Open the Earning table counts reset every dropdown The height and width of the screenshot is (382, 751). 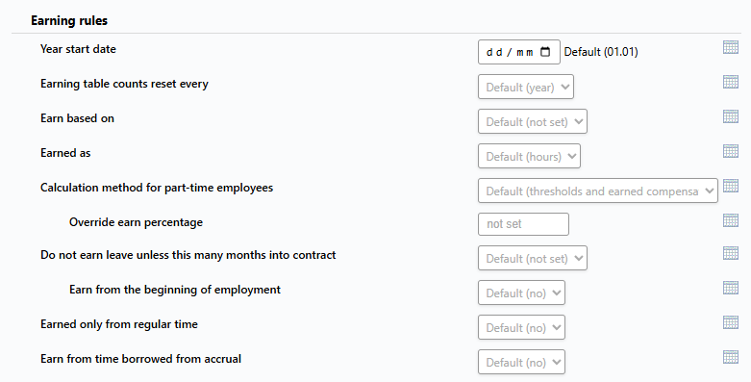pyautogui.click(x=526, y=87)
